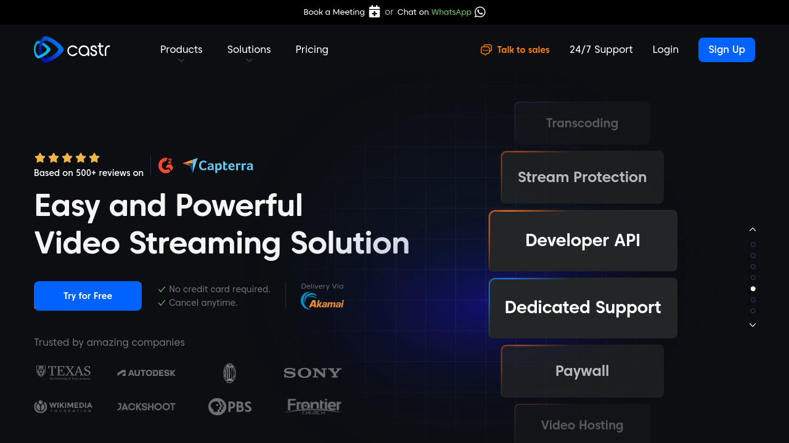Click the Talk to sales chat icon
This screenshot has height=443, width=789.
point(486,50)
